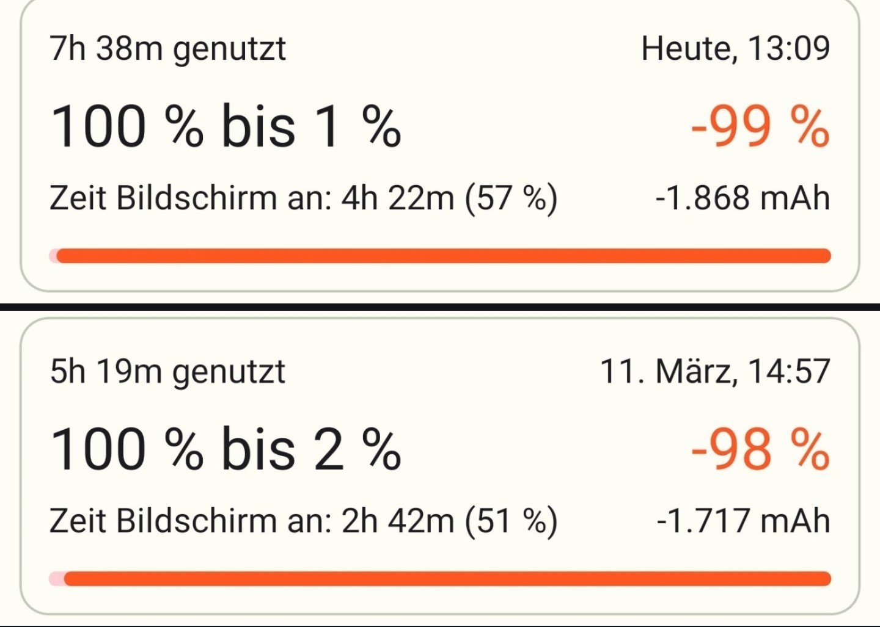Viewport: 880px width, 627px height.
Task: Select the orange '-98 %' drop value
Action: coord(760,449)
